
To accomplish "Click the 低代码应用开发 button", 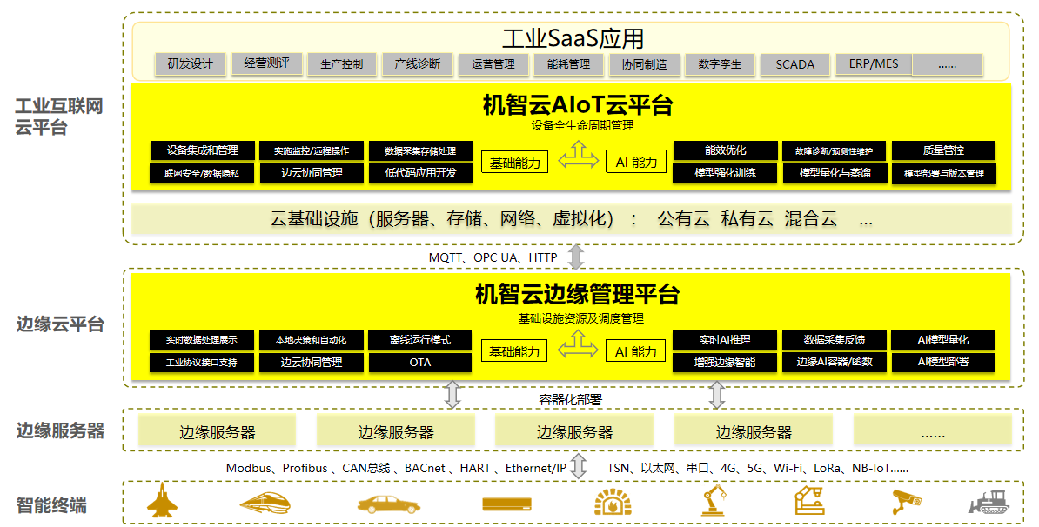I will [x=420, y=173].
